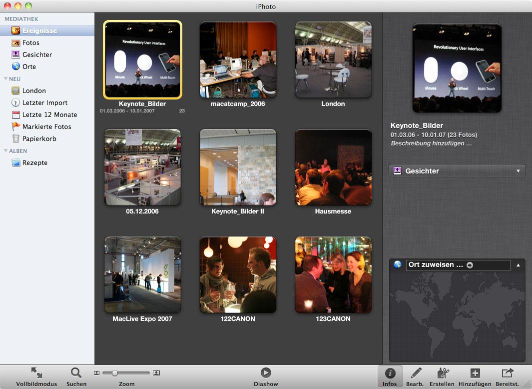
Task: Select Ereignisse in the sidebar
Action: [x=47, y=30]
